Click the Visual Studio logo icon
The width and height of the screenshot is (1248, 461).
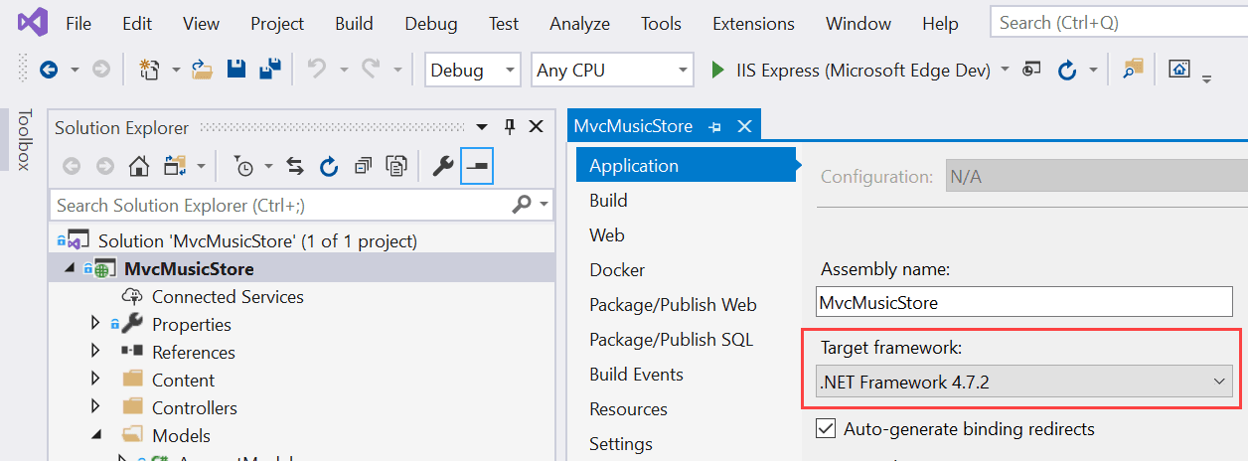[32, 22]
